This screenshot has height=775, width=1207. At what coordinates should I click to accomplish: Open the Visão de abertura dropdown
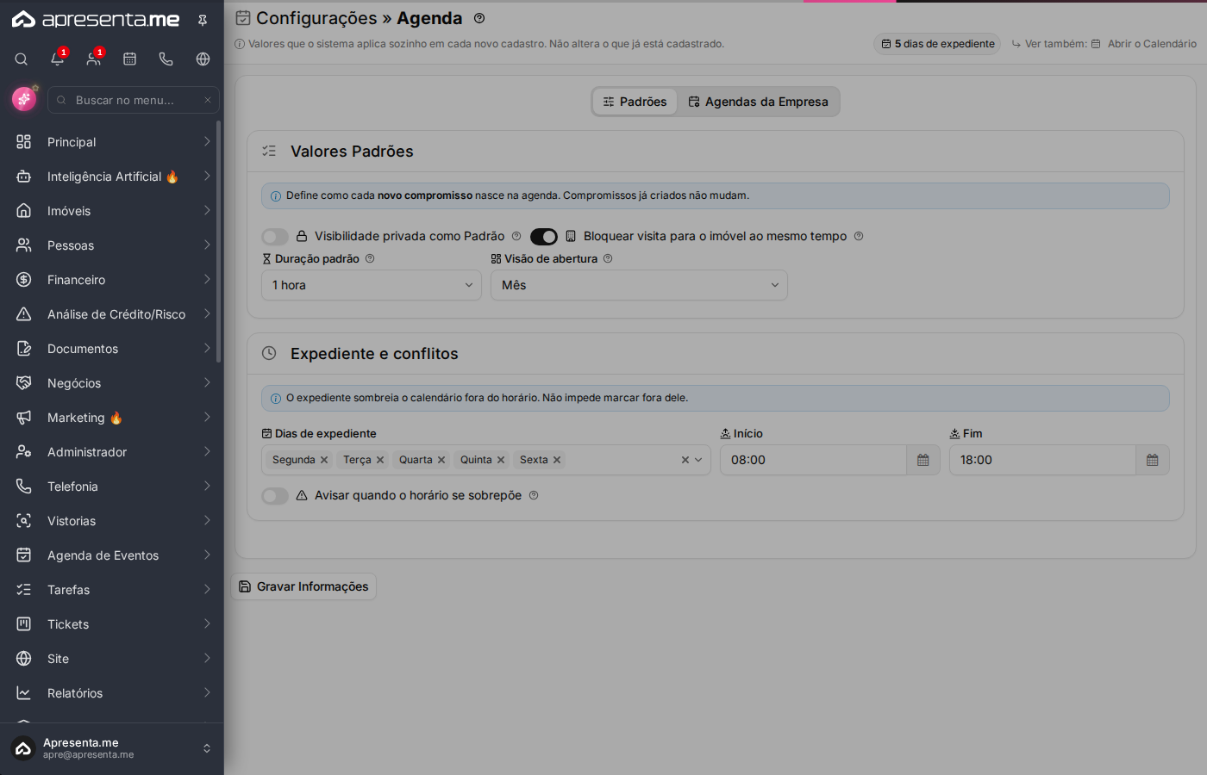(x=639, y=285)
